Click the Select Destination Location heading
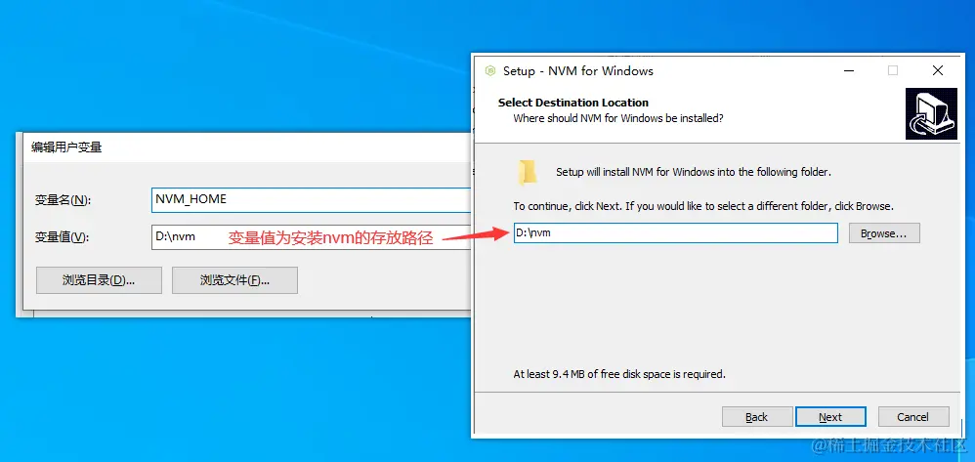This screenshot has width=975, height=462. [x=573, y=103]
